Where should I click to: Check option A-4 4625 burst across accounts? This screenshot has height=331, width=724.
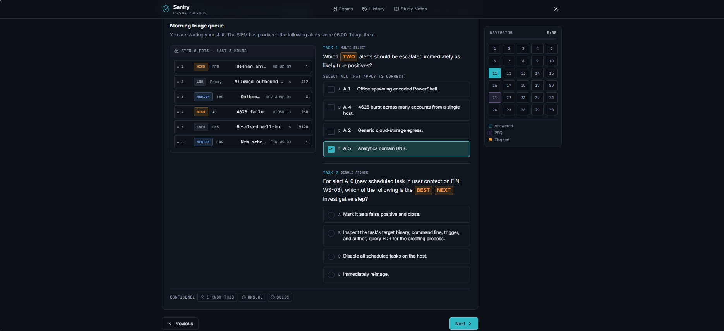click(396, 110)
